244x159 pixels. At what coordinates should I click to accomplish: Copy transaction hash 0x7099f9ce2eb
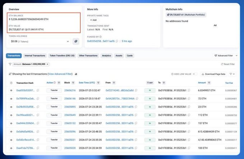coord(38,98)
